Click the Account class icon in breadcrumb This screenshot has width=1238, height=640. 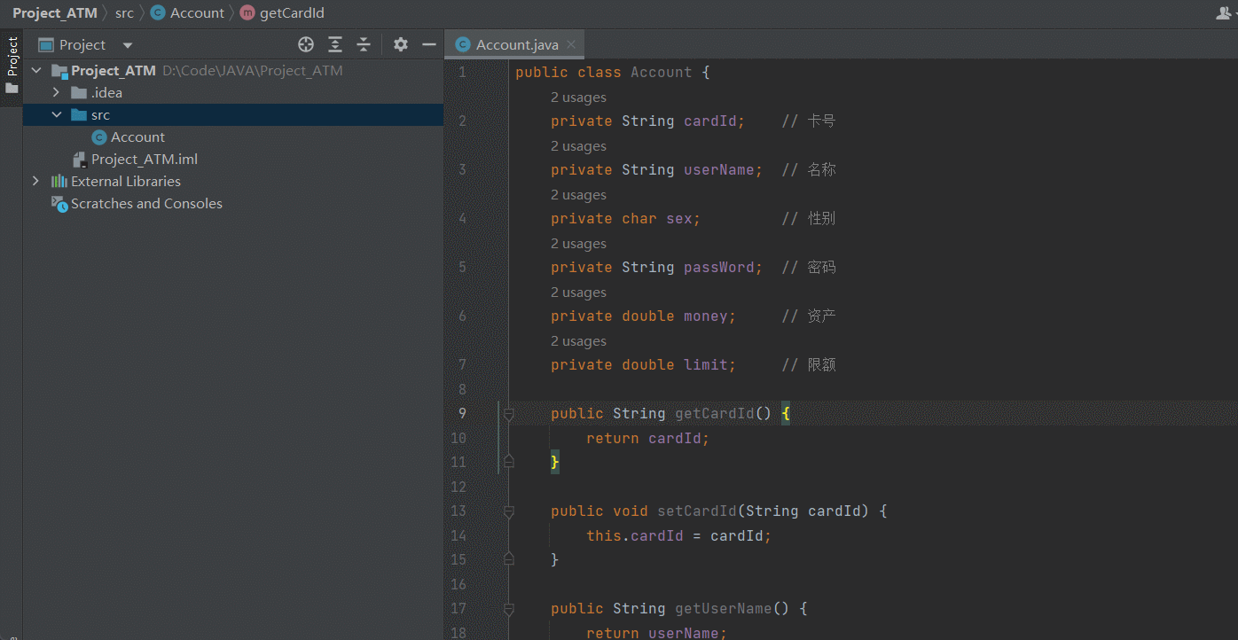coord(158,12)
